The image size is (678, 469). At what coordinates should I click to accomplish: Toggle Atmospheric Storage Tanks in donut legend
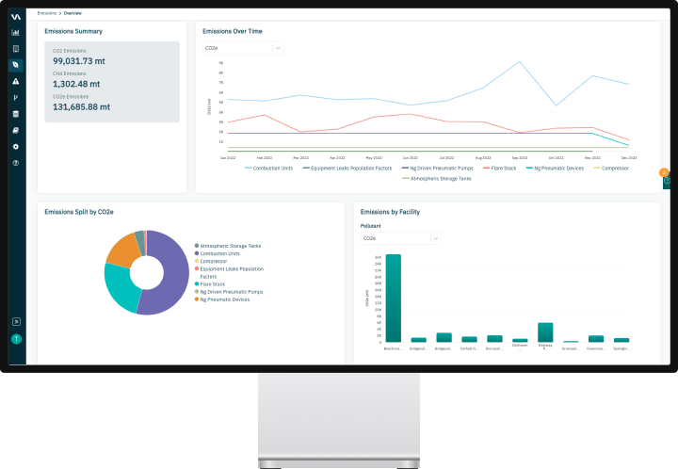228,246
